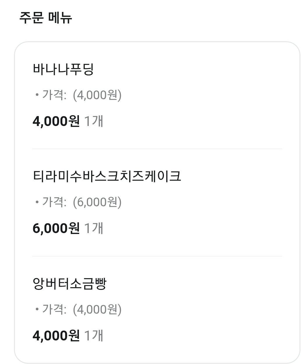Click the 가격 label under 바나나푸딩
The height and width of the screenshot is (364, 301).
click(52, 95)
